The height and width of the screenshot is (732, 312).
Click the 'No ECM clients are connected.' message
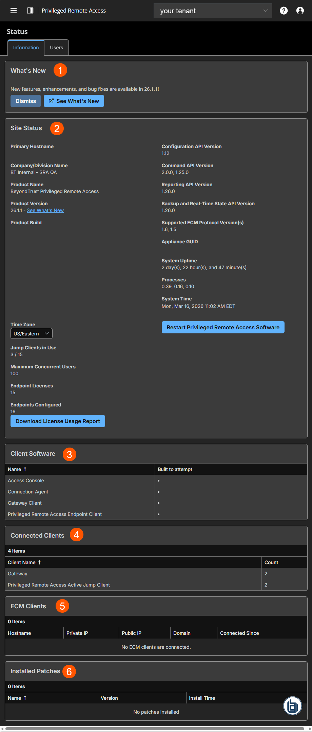tap(156, 647)
